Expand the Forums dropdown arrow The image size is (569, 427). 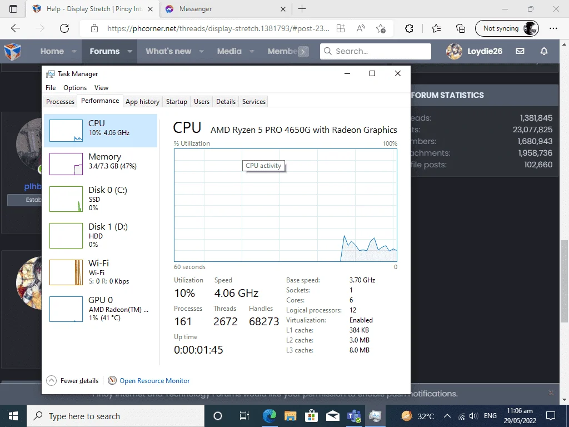(x=129, y=51)
